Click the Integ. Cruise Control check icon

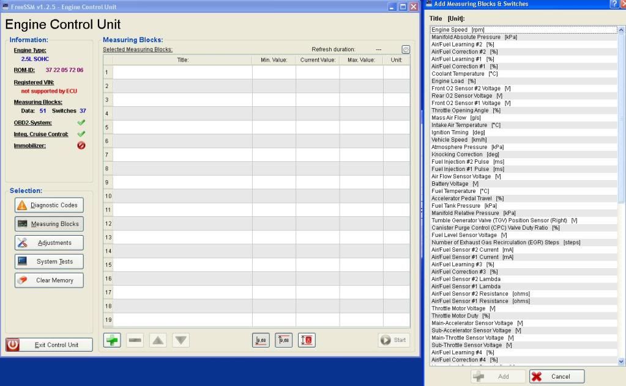(81, 134)
